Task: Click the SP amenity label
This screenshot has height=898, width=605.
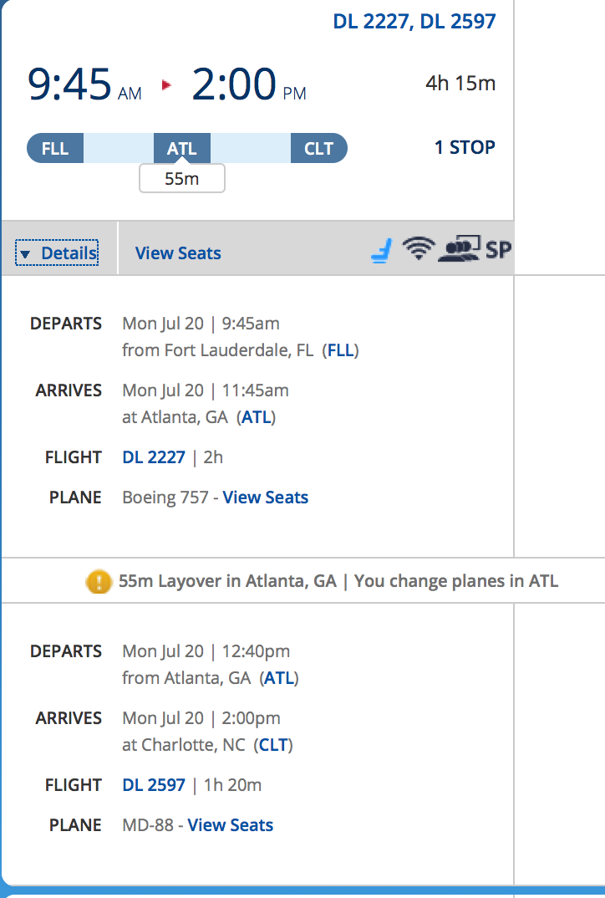Action: [x=498, y=250]
